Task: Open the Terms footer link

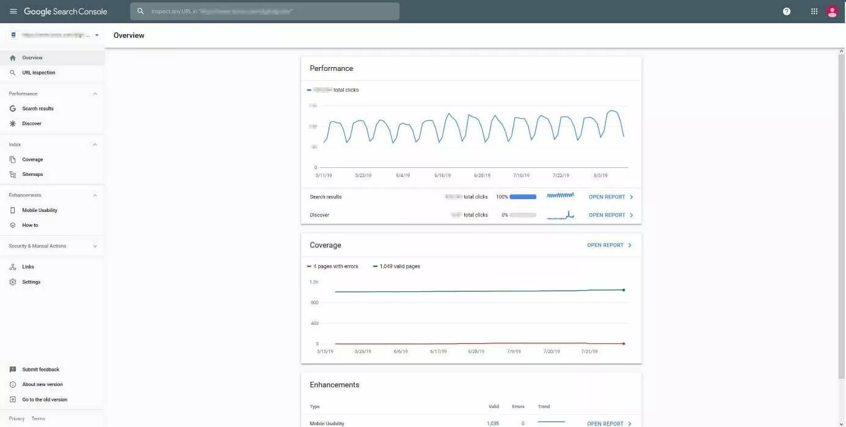Action: click(38, 419)
